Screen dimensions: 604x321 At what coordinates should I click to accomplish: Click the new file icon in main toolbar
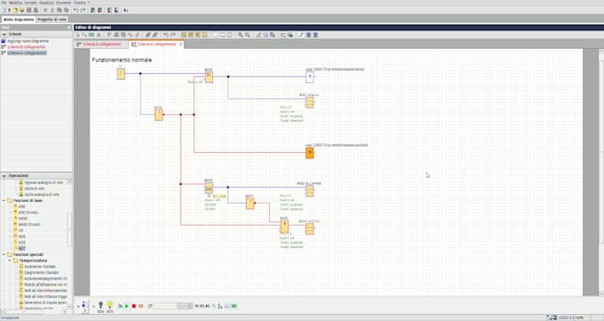(x=4, y=11)
